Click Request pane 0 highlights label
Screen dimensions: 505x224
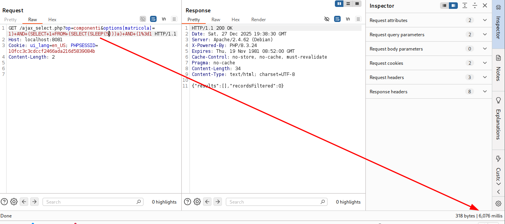(x=164, y=202)
